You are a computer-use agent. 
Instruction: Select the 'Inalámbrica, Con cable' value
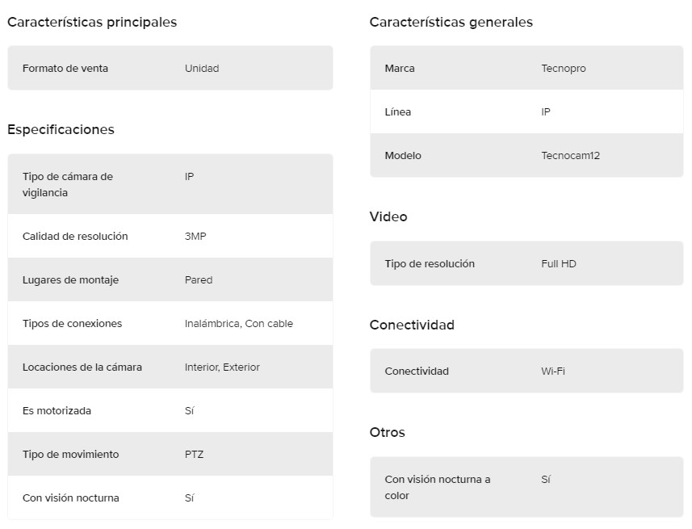[239, 324]
